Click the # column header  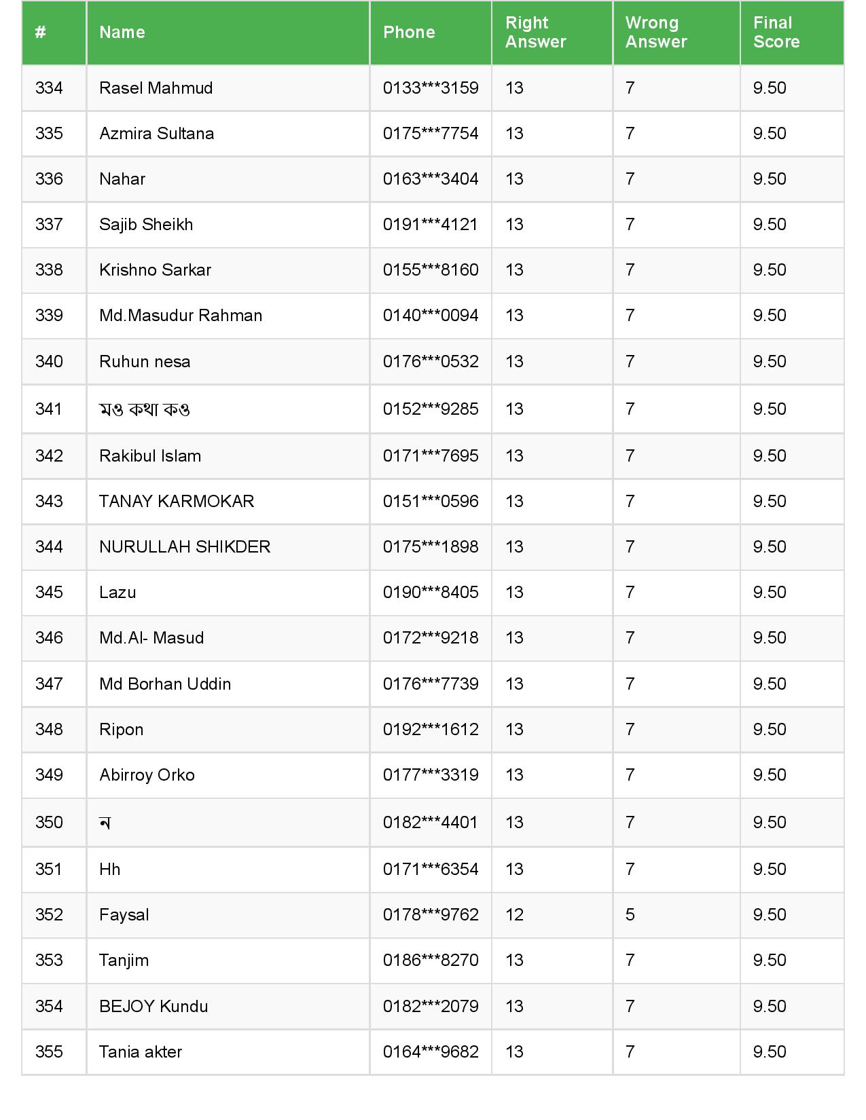41,33
